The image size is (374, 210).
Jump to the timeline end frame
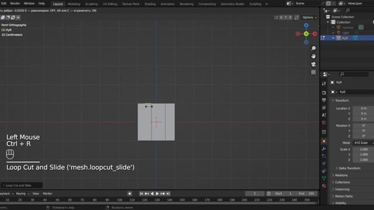pyautogui.click(x=168, y=194)
